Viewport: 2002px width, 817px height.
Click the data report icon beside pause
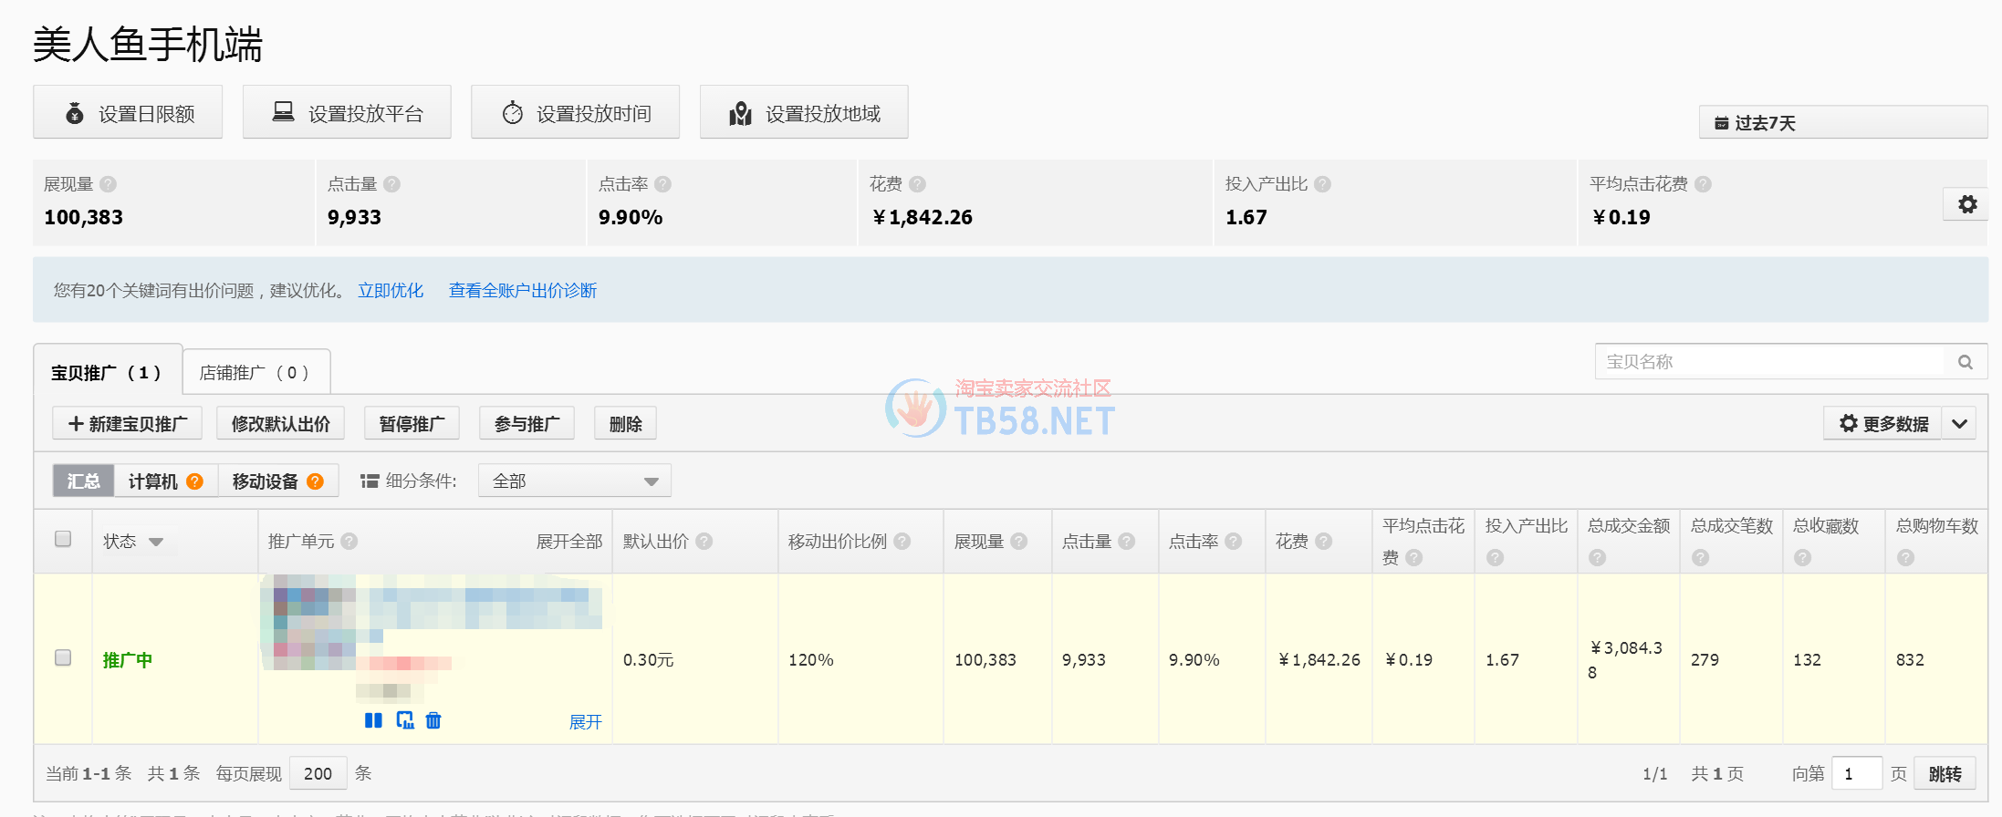[x=405, y=720]
